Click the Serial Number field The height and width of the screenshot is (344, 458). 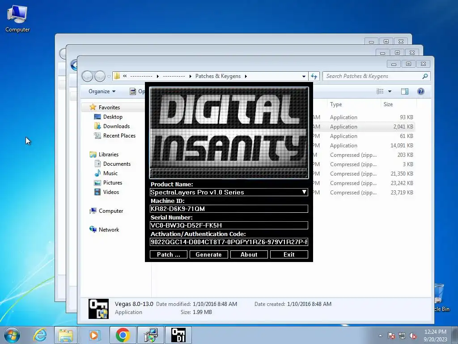pos(229,225)
